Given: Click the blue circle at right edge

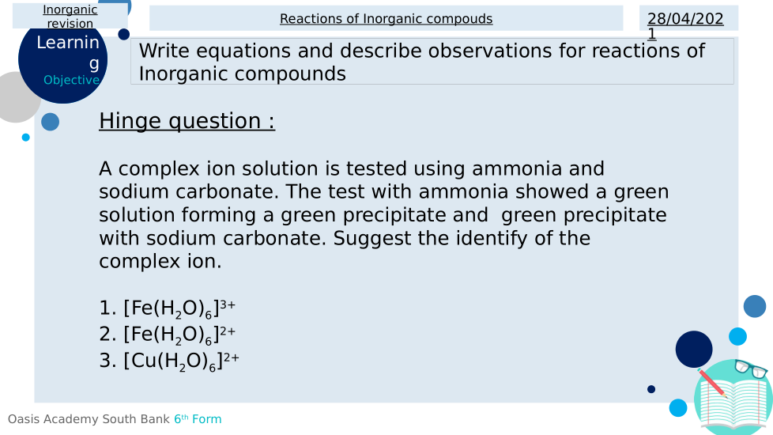Looking at the screenshot, I should (755, 306).
